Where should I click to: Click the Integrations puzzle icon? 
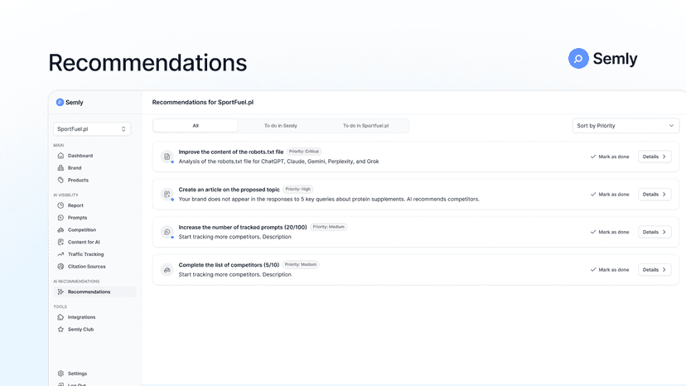(x=60, y=318)
